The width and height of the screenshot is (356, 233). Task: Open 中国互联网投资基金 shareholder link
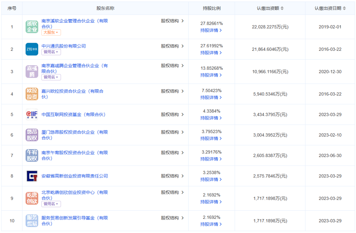click(x=73, y=115)
